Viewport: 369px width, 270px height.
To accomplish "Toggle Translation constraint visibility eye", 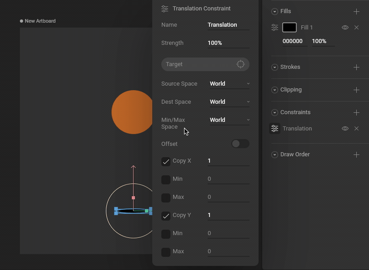I will click(345, 129).
